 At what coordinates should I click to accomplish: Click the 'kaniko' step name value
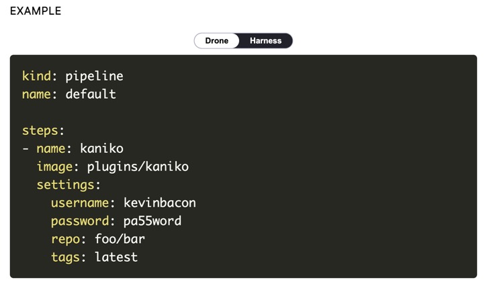pos(101,149)
